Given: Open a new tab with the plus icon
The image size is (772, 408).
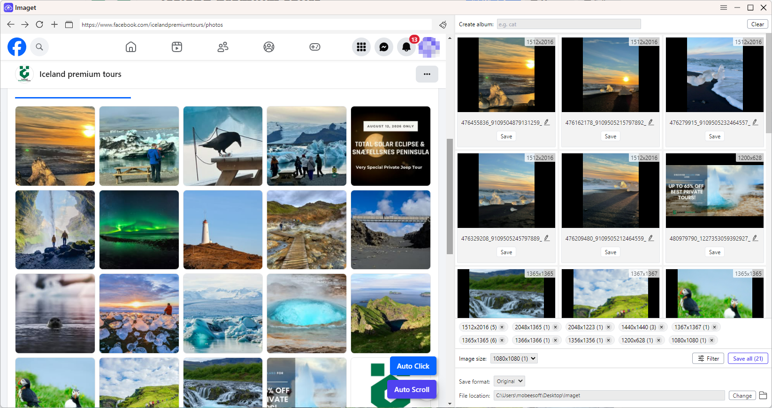Looking at the screenshot, I should (54, 24).
